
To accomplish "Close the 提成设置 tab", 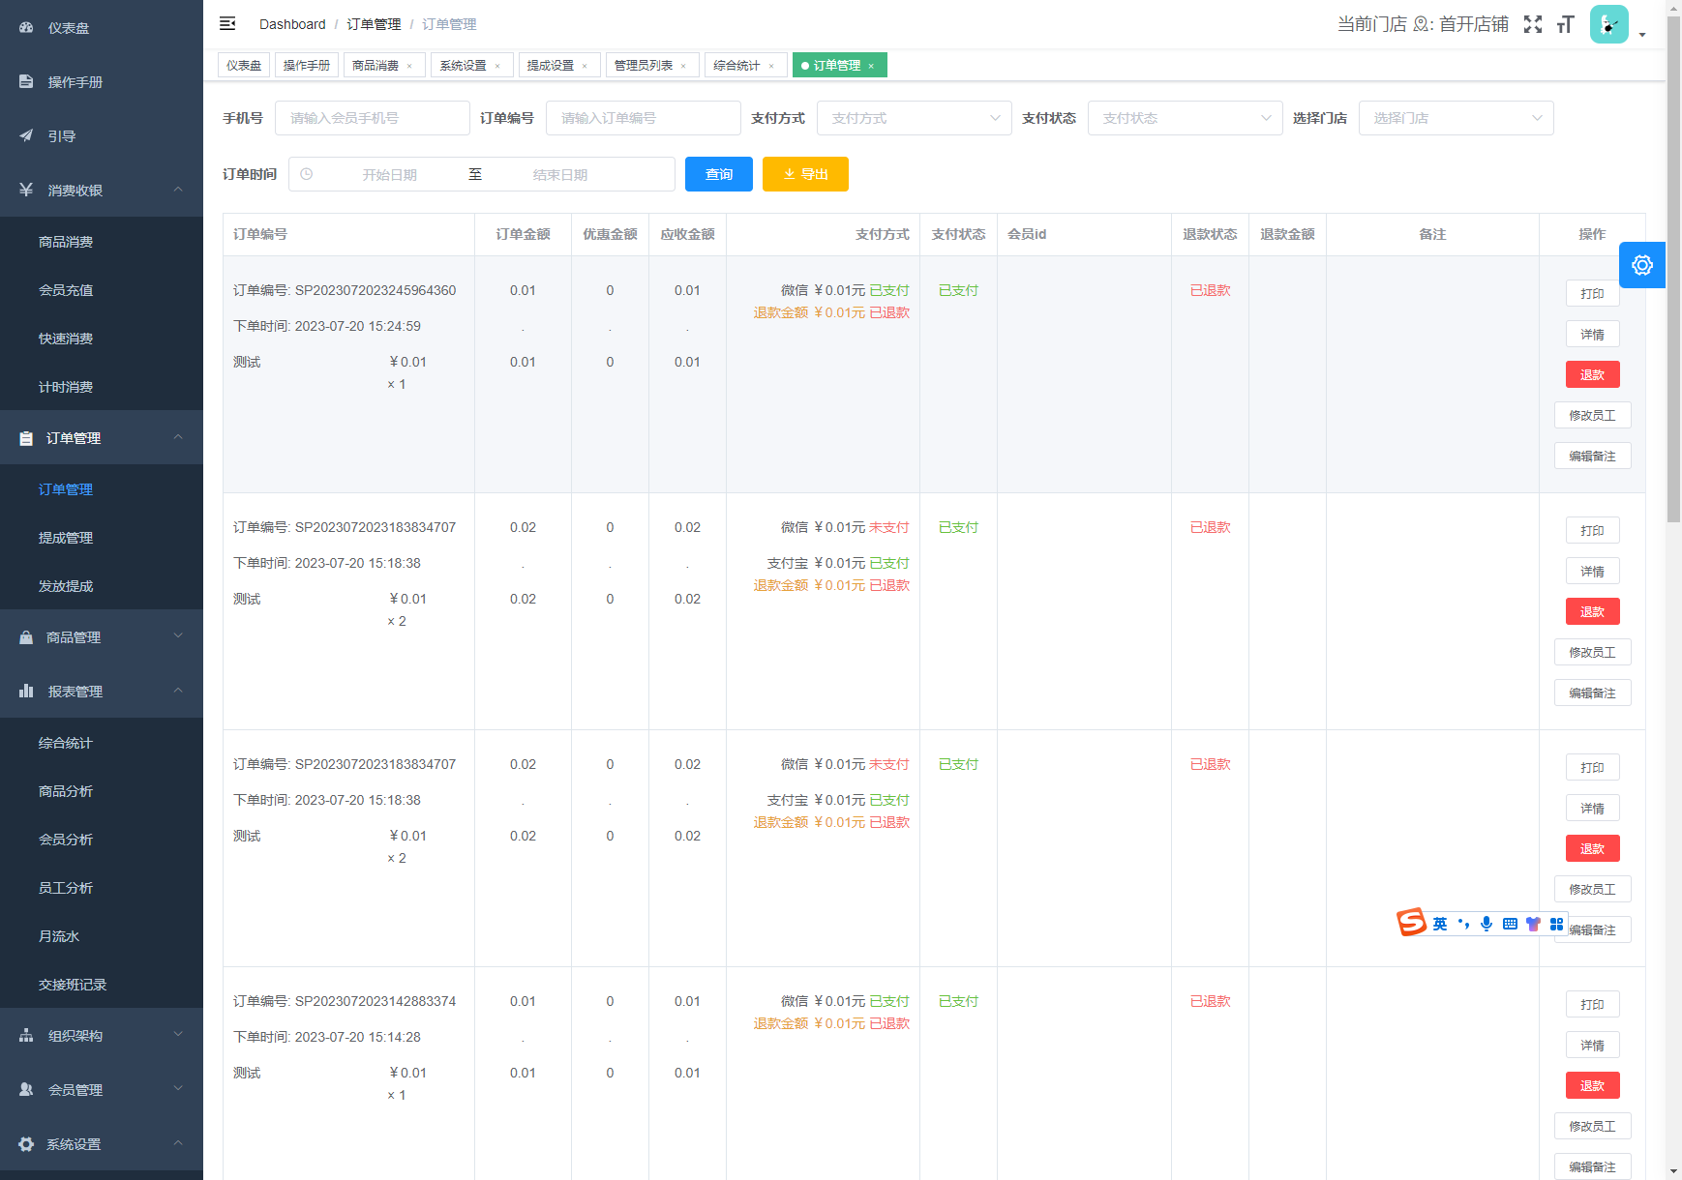I will pyautogui.click(x=585, y=66).
